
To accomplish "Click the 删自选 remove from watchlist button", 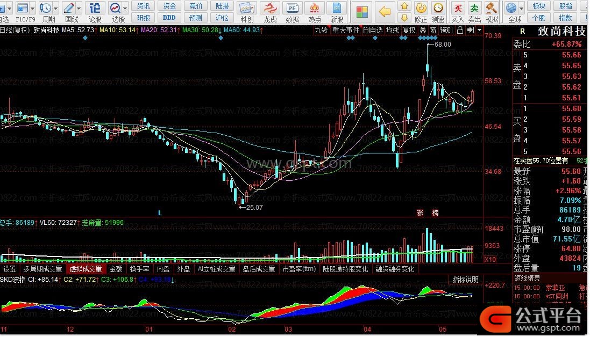I will (373, 30).
